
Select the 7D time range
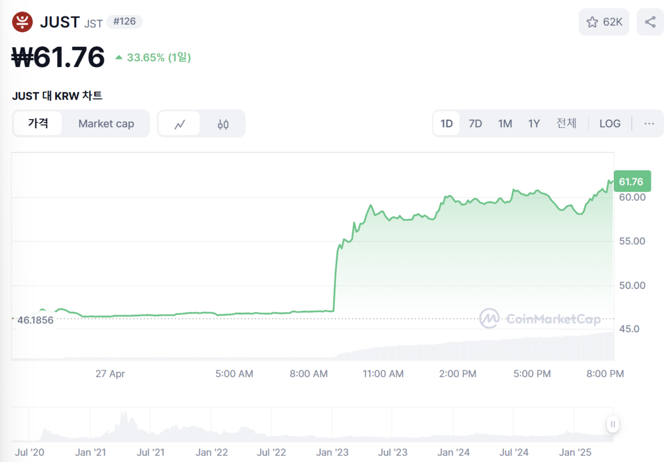[x=475, y=124]
